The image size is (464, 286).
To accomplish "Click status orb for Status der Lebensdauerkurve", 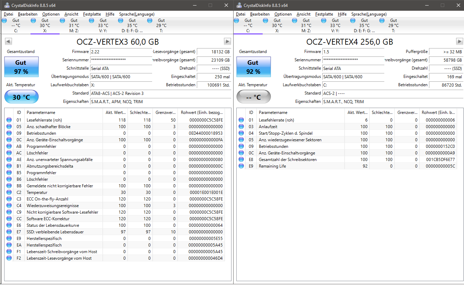I will coord(9,225).
